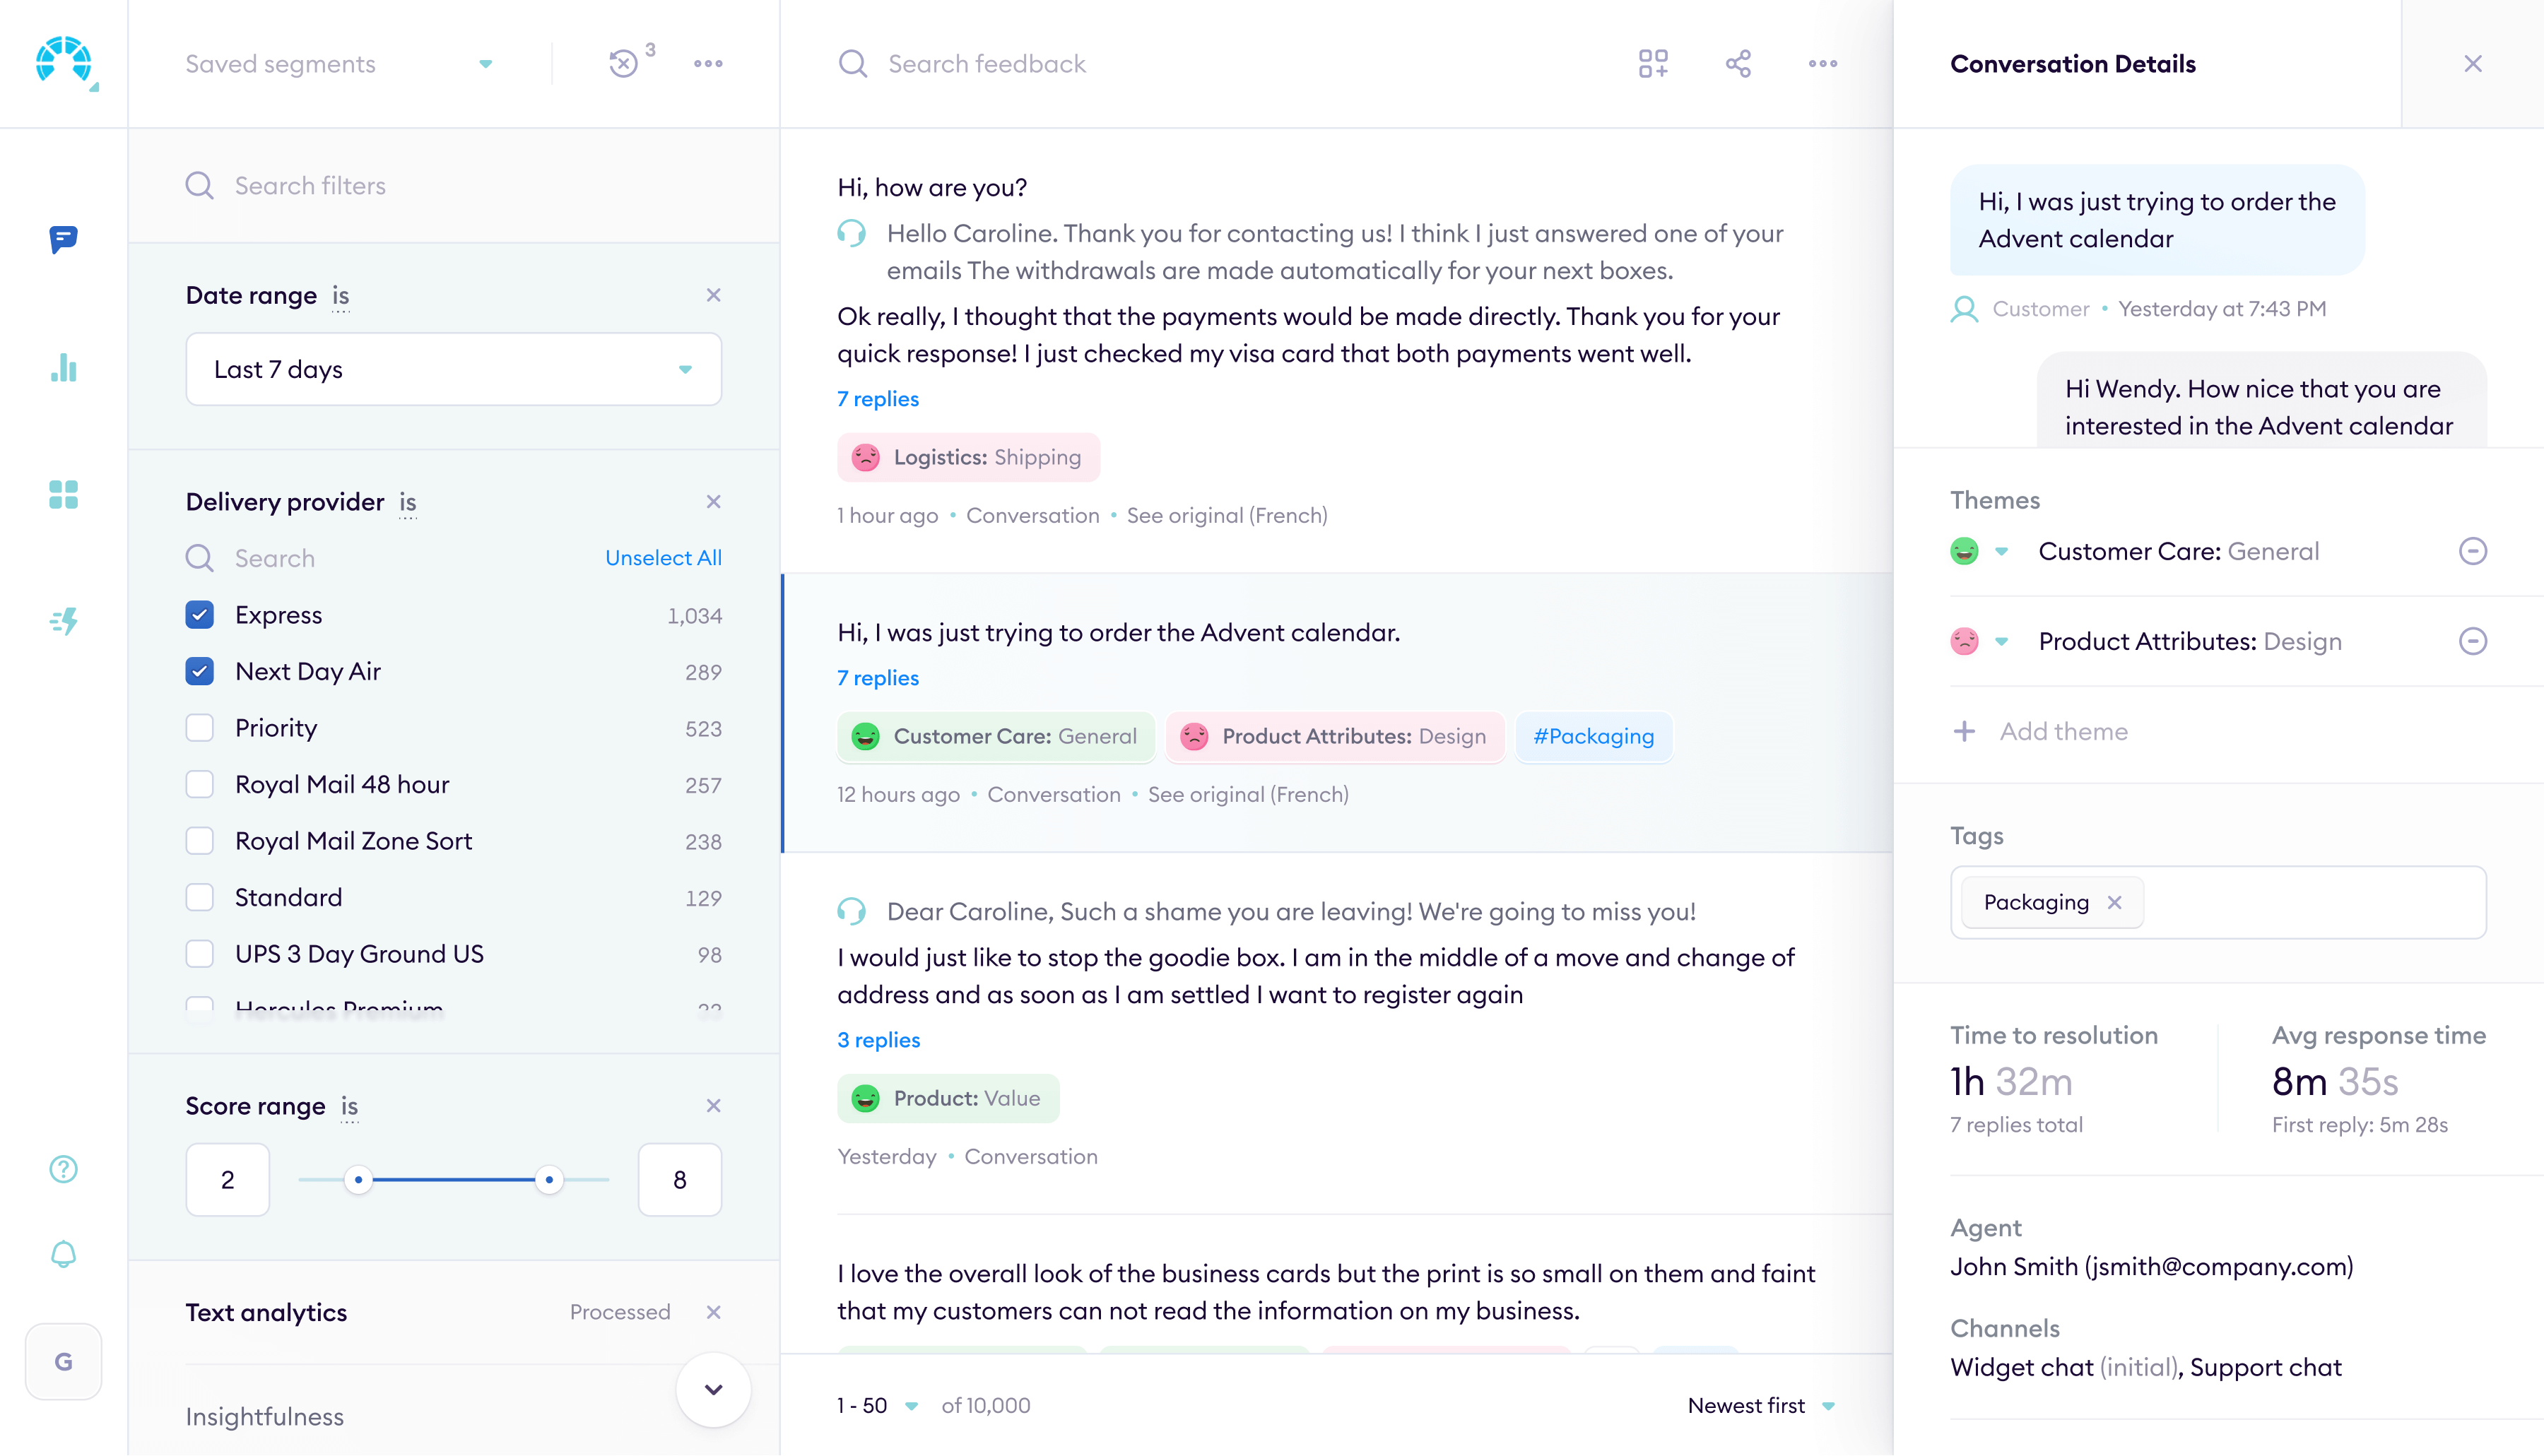
Task: Open Automations via the lightning bolt icon
Action: pyautogui.click(x=63, y=621)
